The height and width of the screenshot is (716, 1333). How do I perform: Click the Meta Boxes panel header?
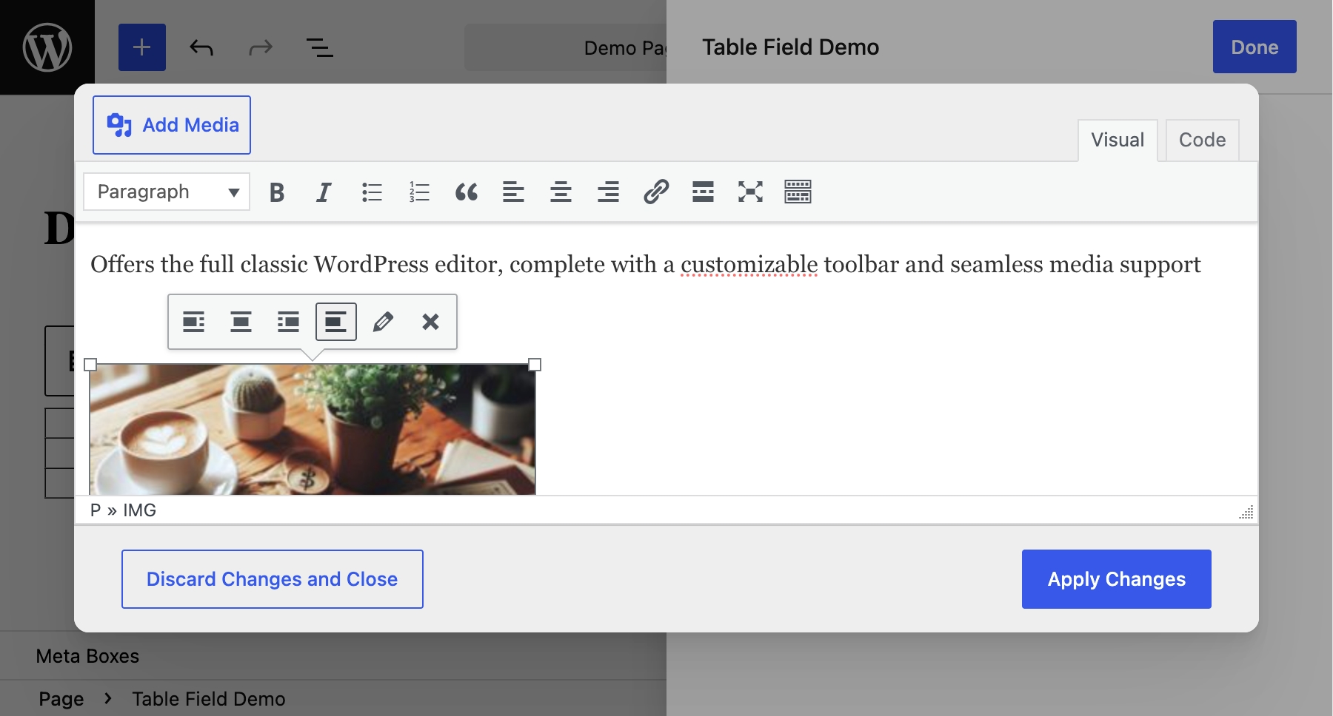pyautogui.click(x=87, y=656)
